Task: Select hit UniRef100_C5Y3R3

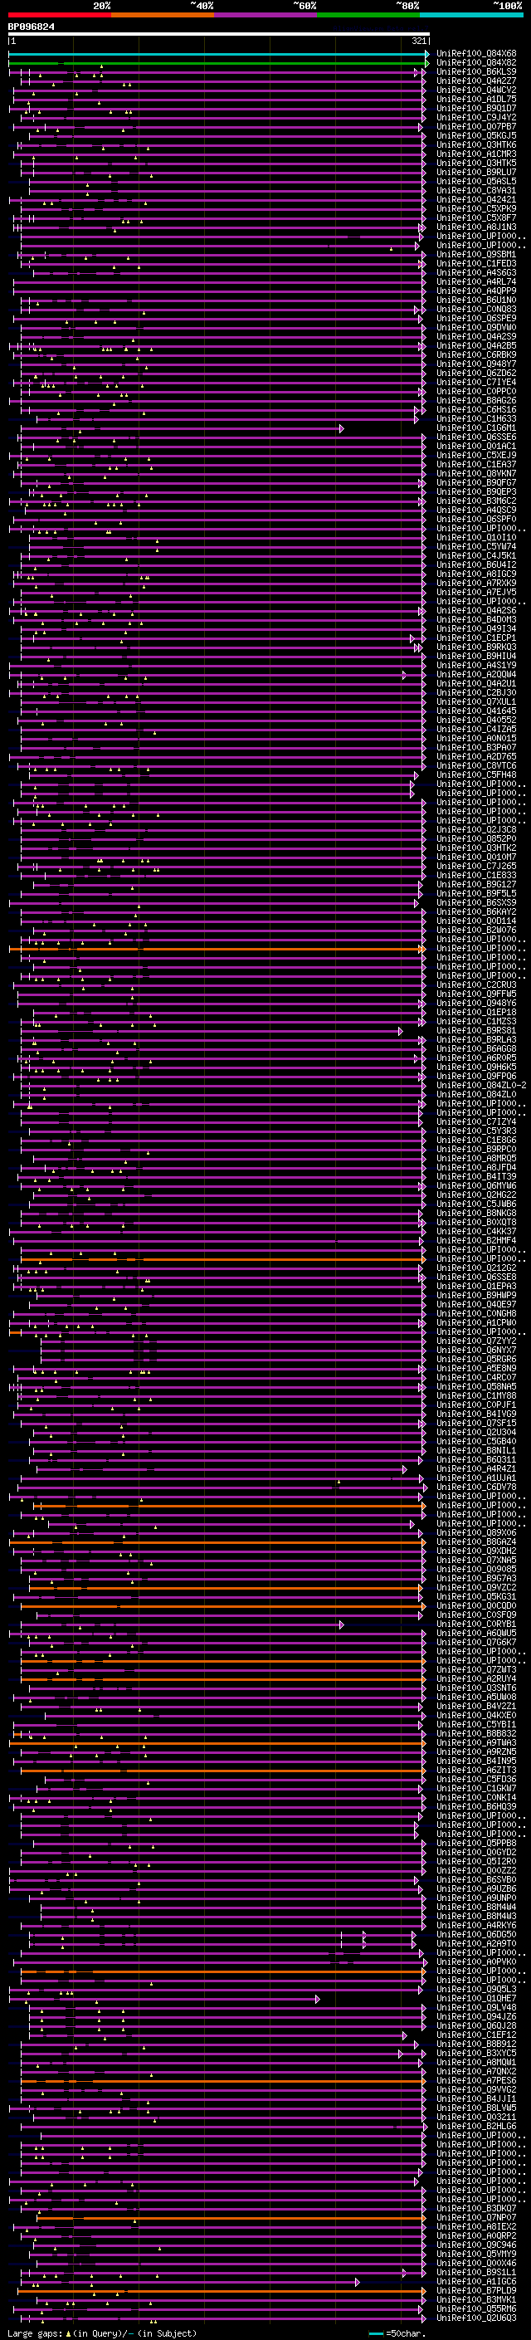Action: pyautogui.click(x=475, y=1130)
